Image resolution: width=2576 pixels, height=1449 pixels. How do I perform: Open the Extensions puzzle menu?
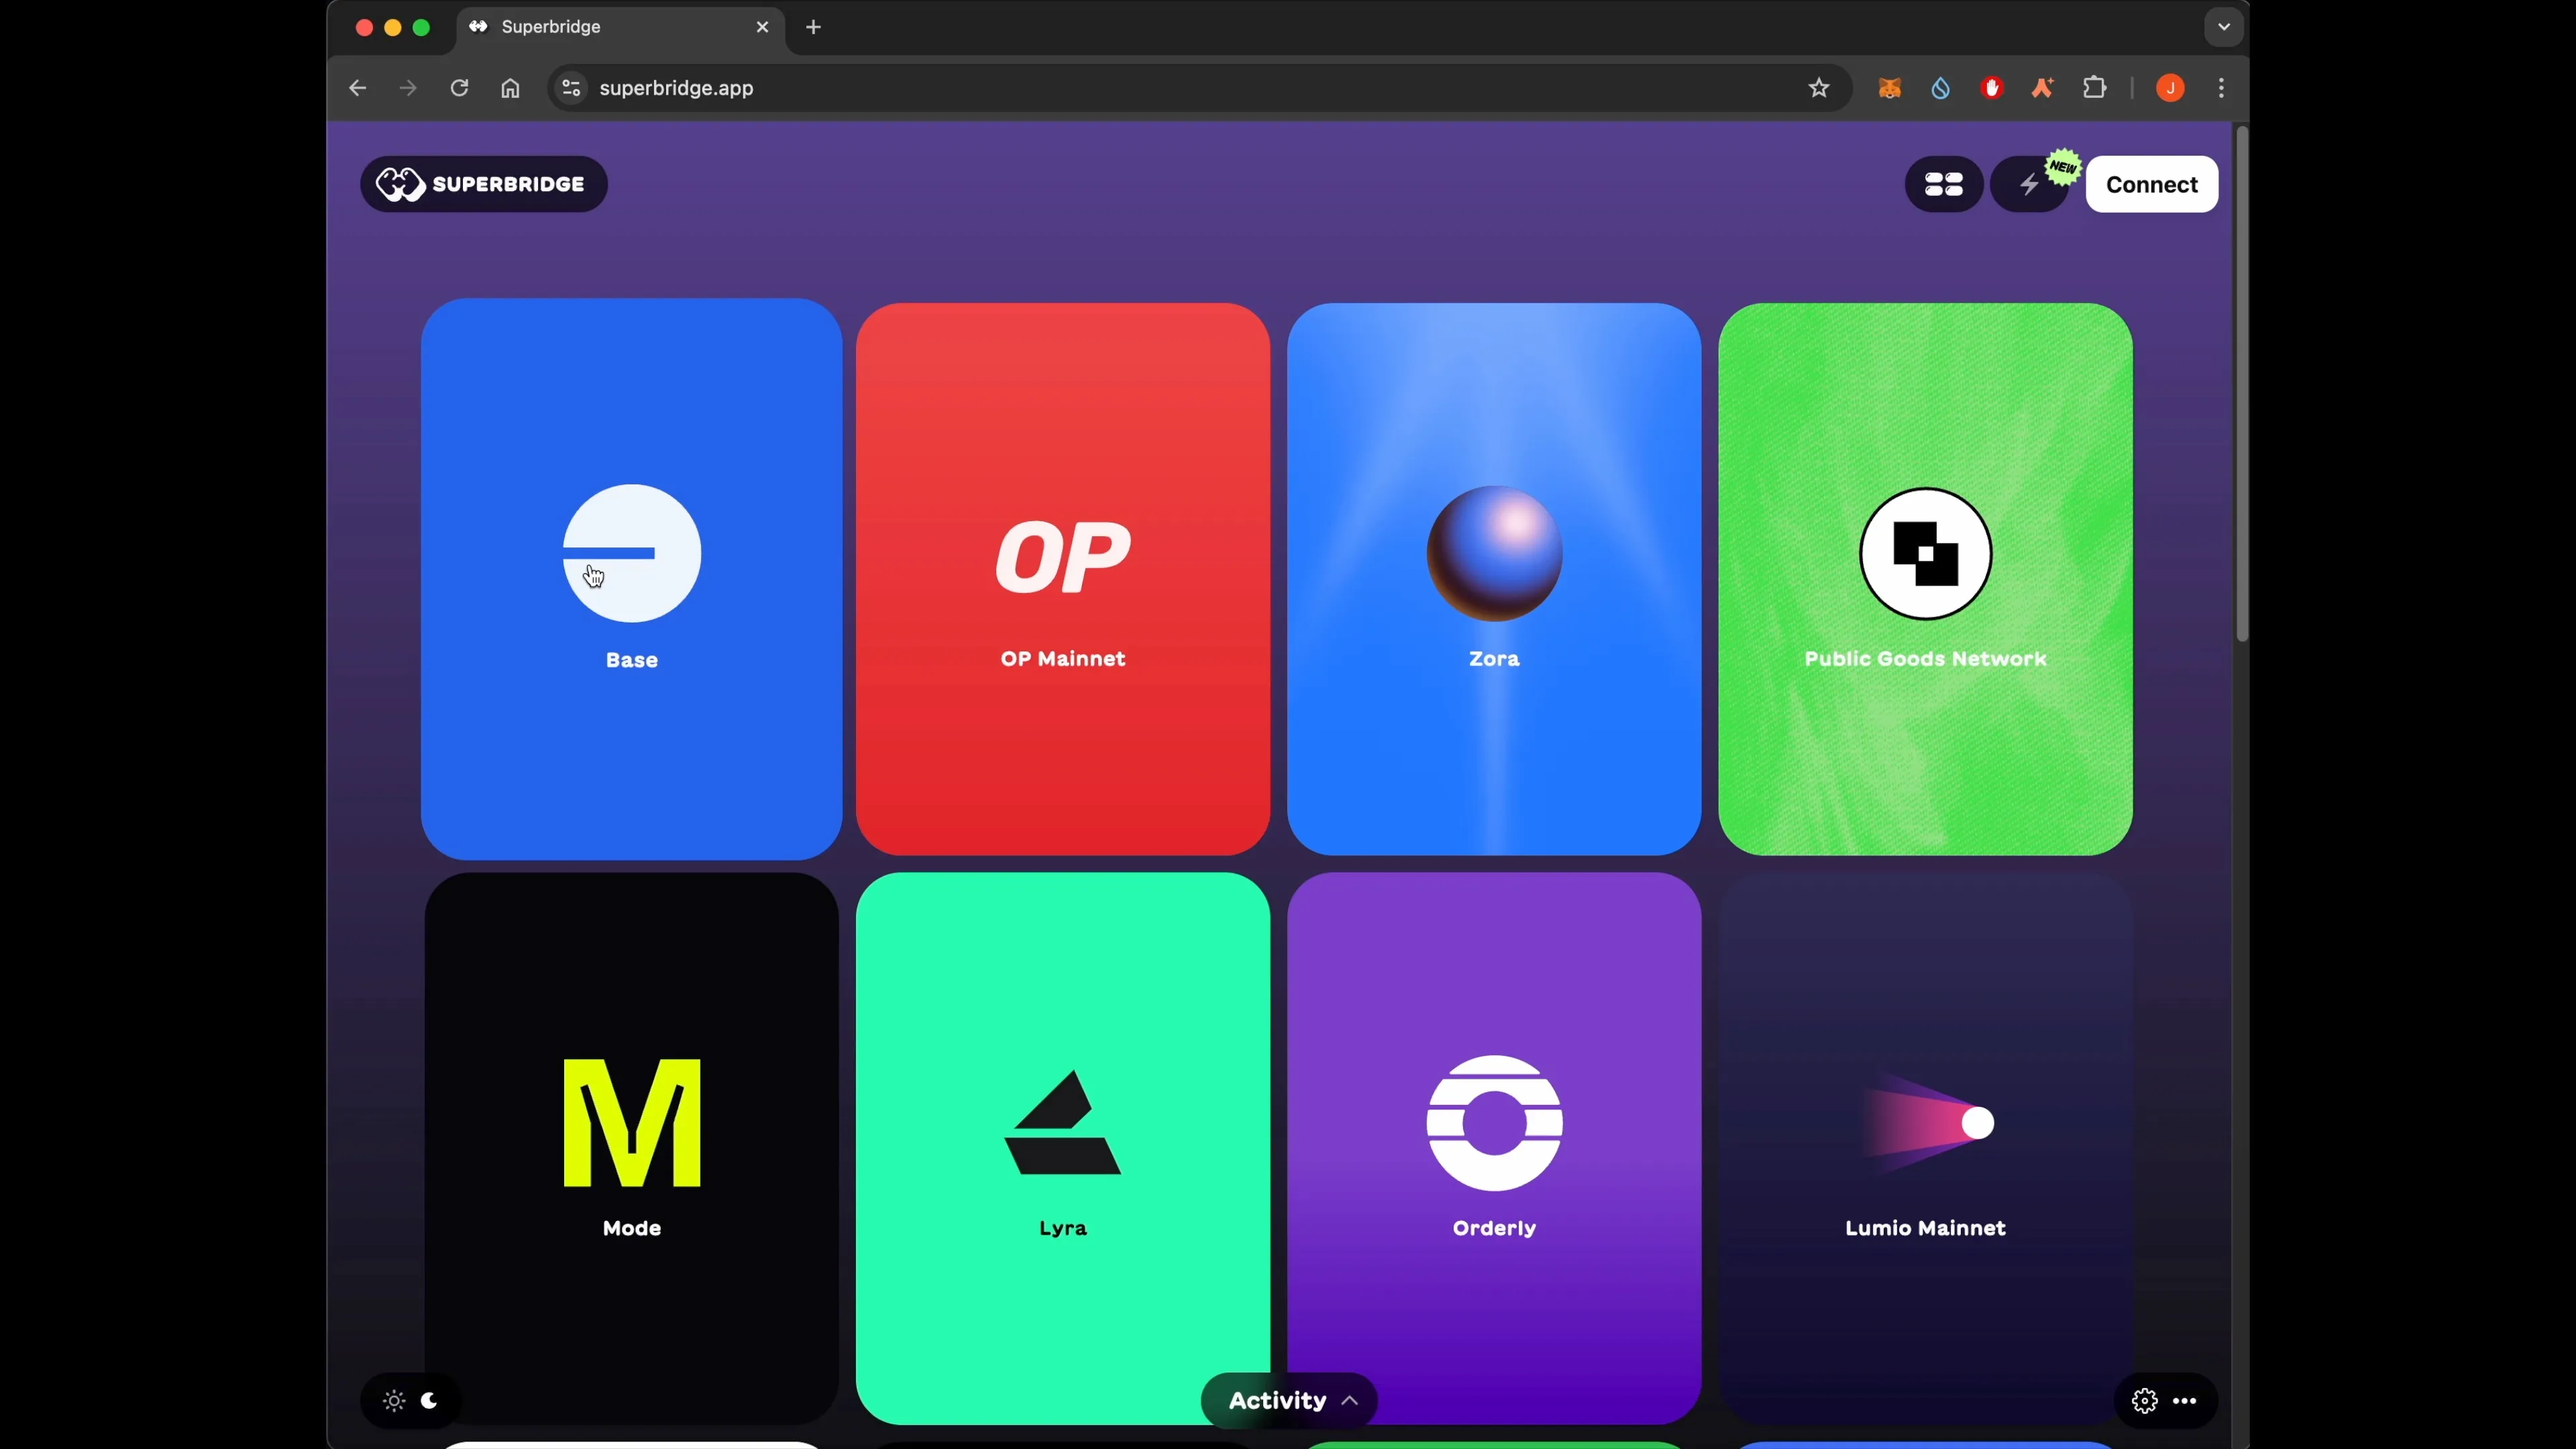coord(2094,88)
